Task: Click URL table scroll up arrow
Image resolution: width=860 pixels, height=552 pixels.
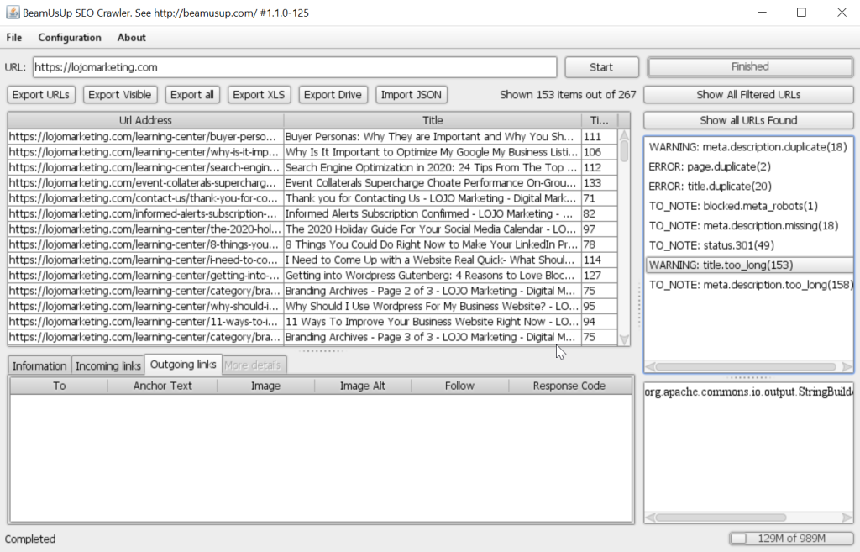Action: 624,135
